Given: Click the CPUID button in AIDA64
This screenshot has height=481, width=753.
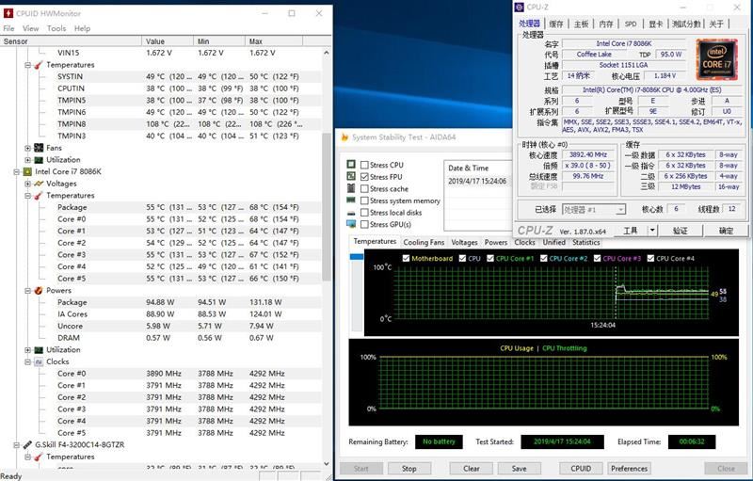Looking at the screenshot, I should tap(581, 469).
